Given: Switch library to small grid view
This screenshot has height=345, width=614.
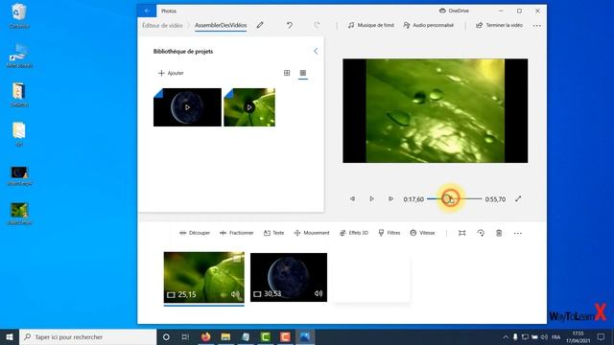Looking at the screenshot, I should coord(303,73).
